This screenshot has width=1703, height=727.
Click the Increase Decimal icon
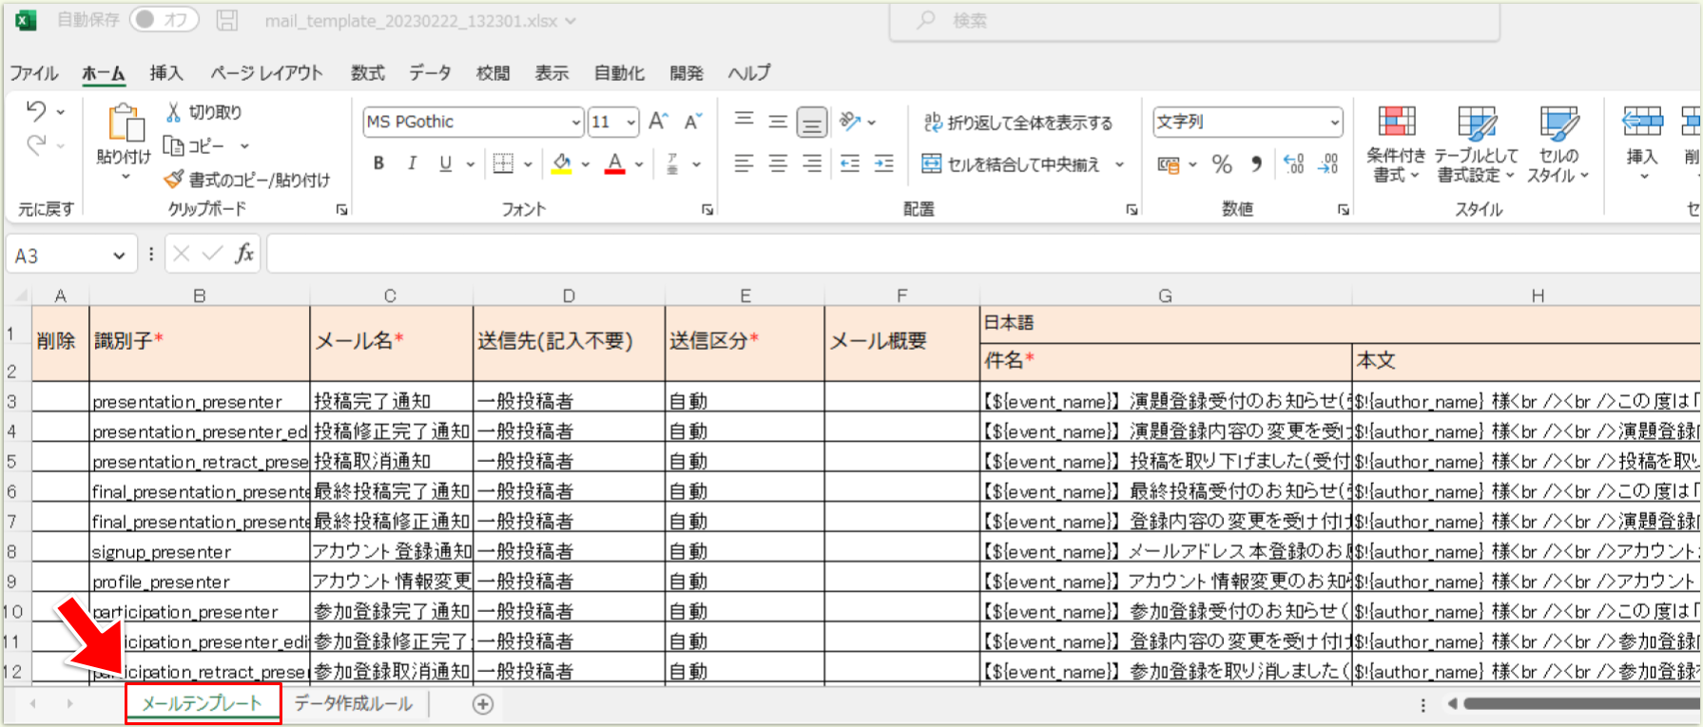pos(1293,164)
